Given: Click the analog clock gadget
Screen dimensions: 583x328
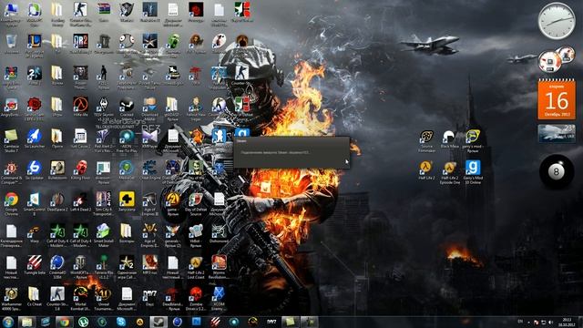Looking at the screenshot, I should (x=557, y=21).
